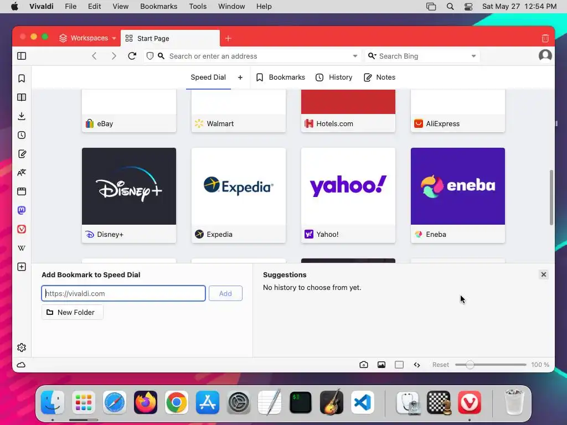Image resolution: width=567 pixels, height=425 pixels.
Task: Click the start page vertical scrollbar
Action: tap(551, 198)
